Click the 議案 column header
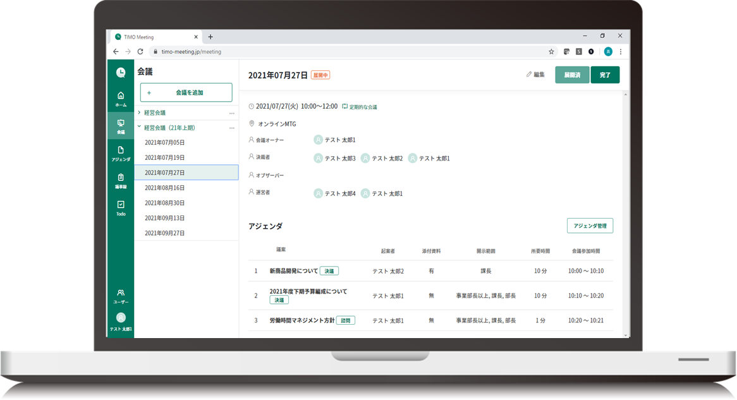 click(281, 250)
